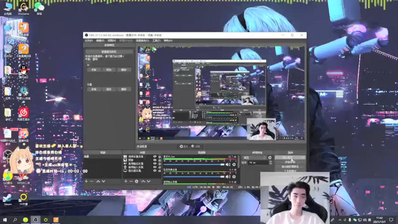Screen dimensions: 398x224
Task: Select 视频采集设备 source row
Action: [142, 157]
